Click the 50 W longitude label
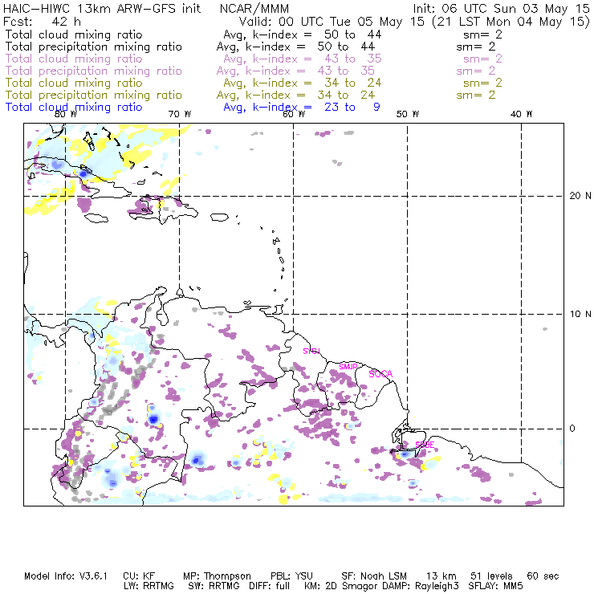 408,114
